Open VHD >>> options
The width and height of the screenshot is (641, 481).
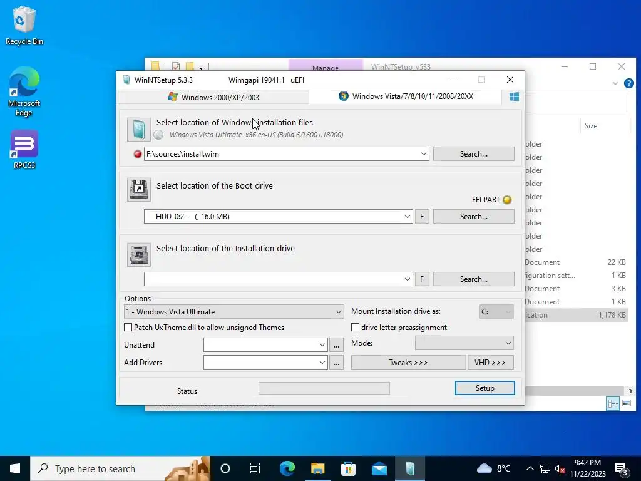[x=490, y=363]
